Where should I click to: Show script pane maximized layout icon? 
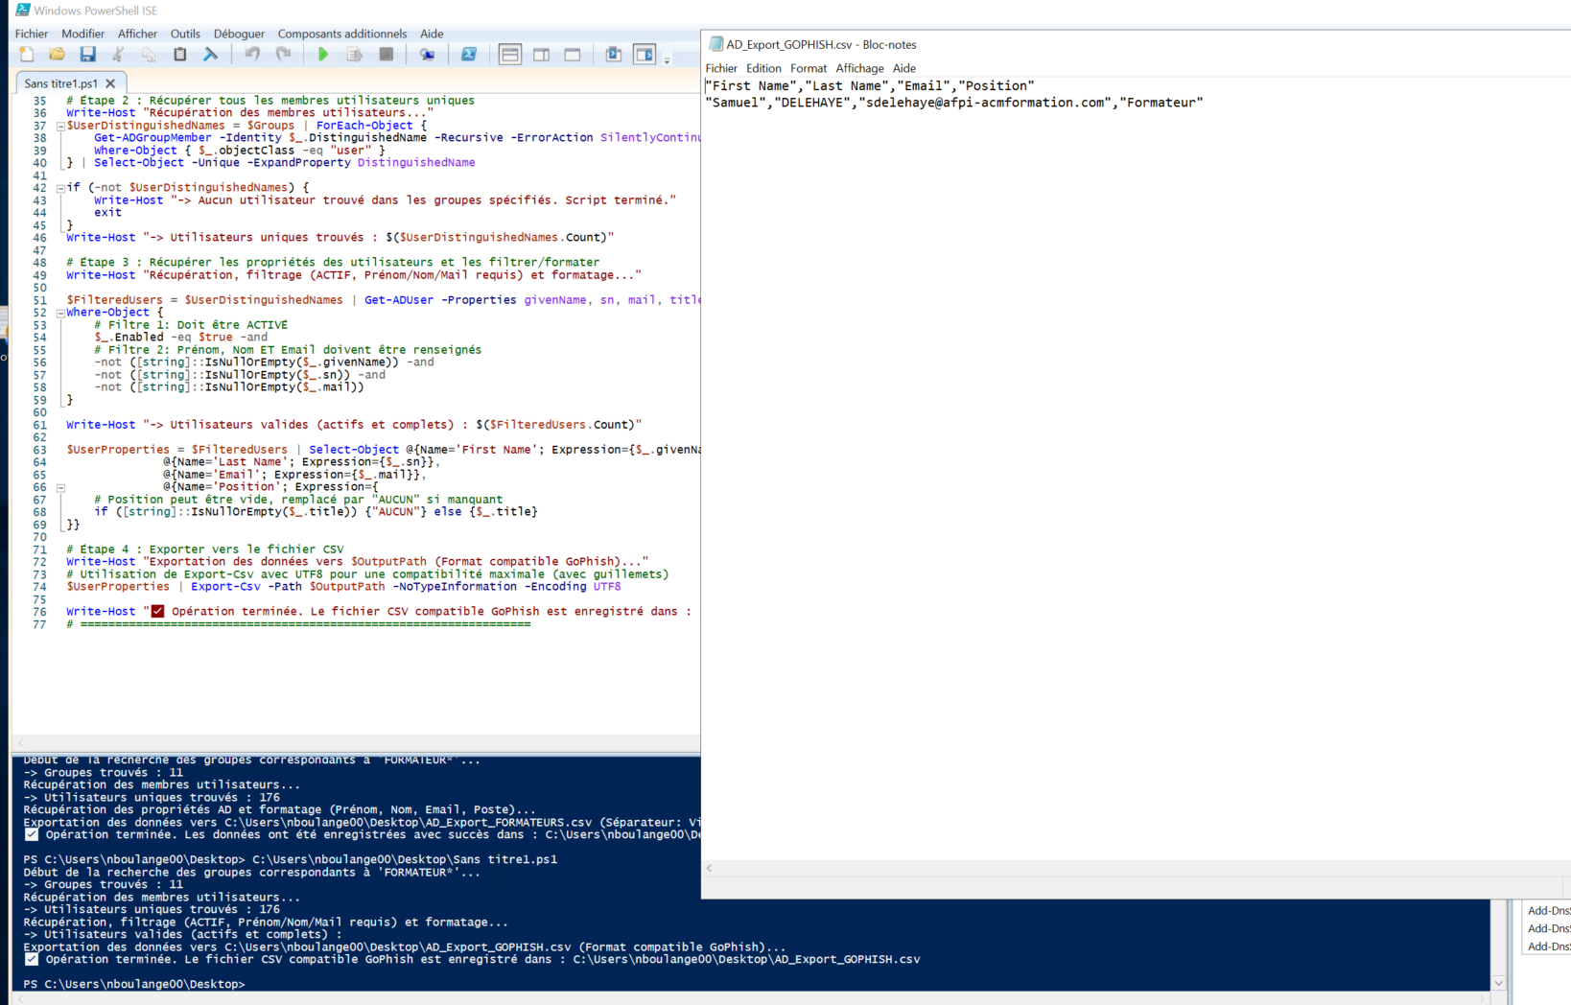pos(573,55)
